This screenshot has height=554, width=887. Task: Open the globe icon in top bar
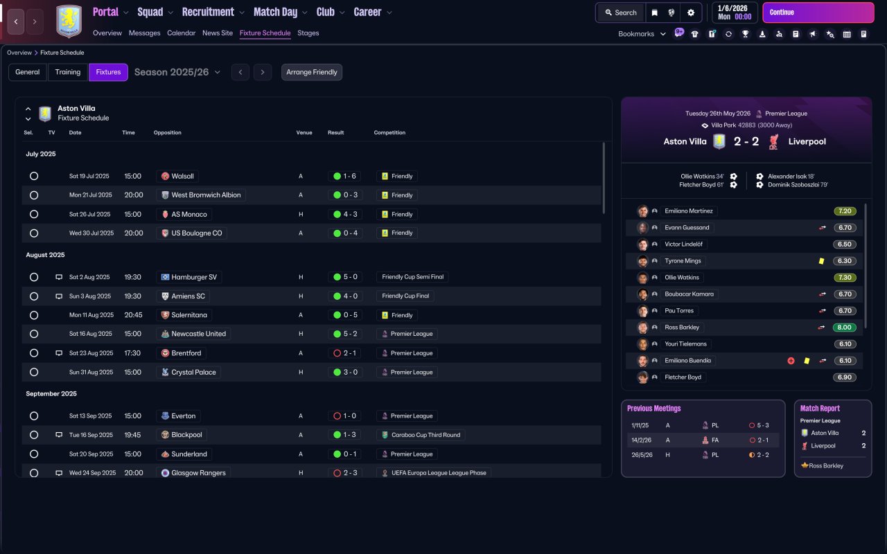[x=671, y=12]
